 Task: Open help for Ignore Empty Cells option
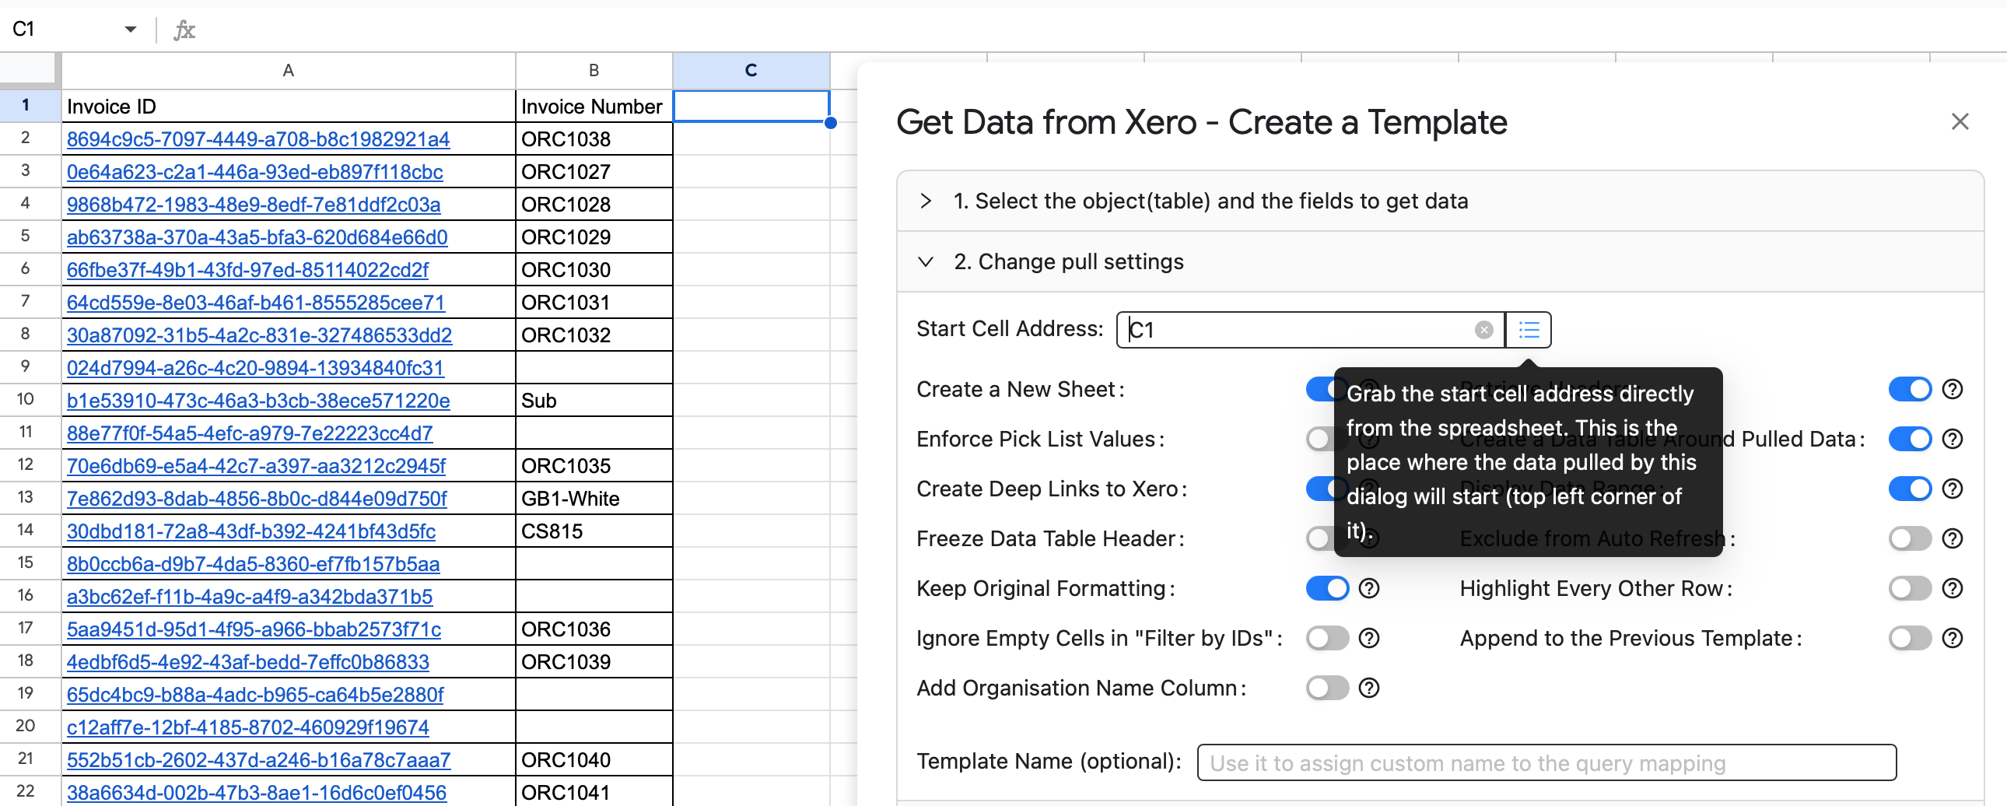point(1369,639)
